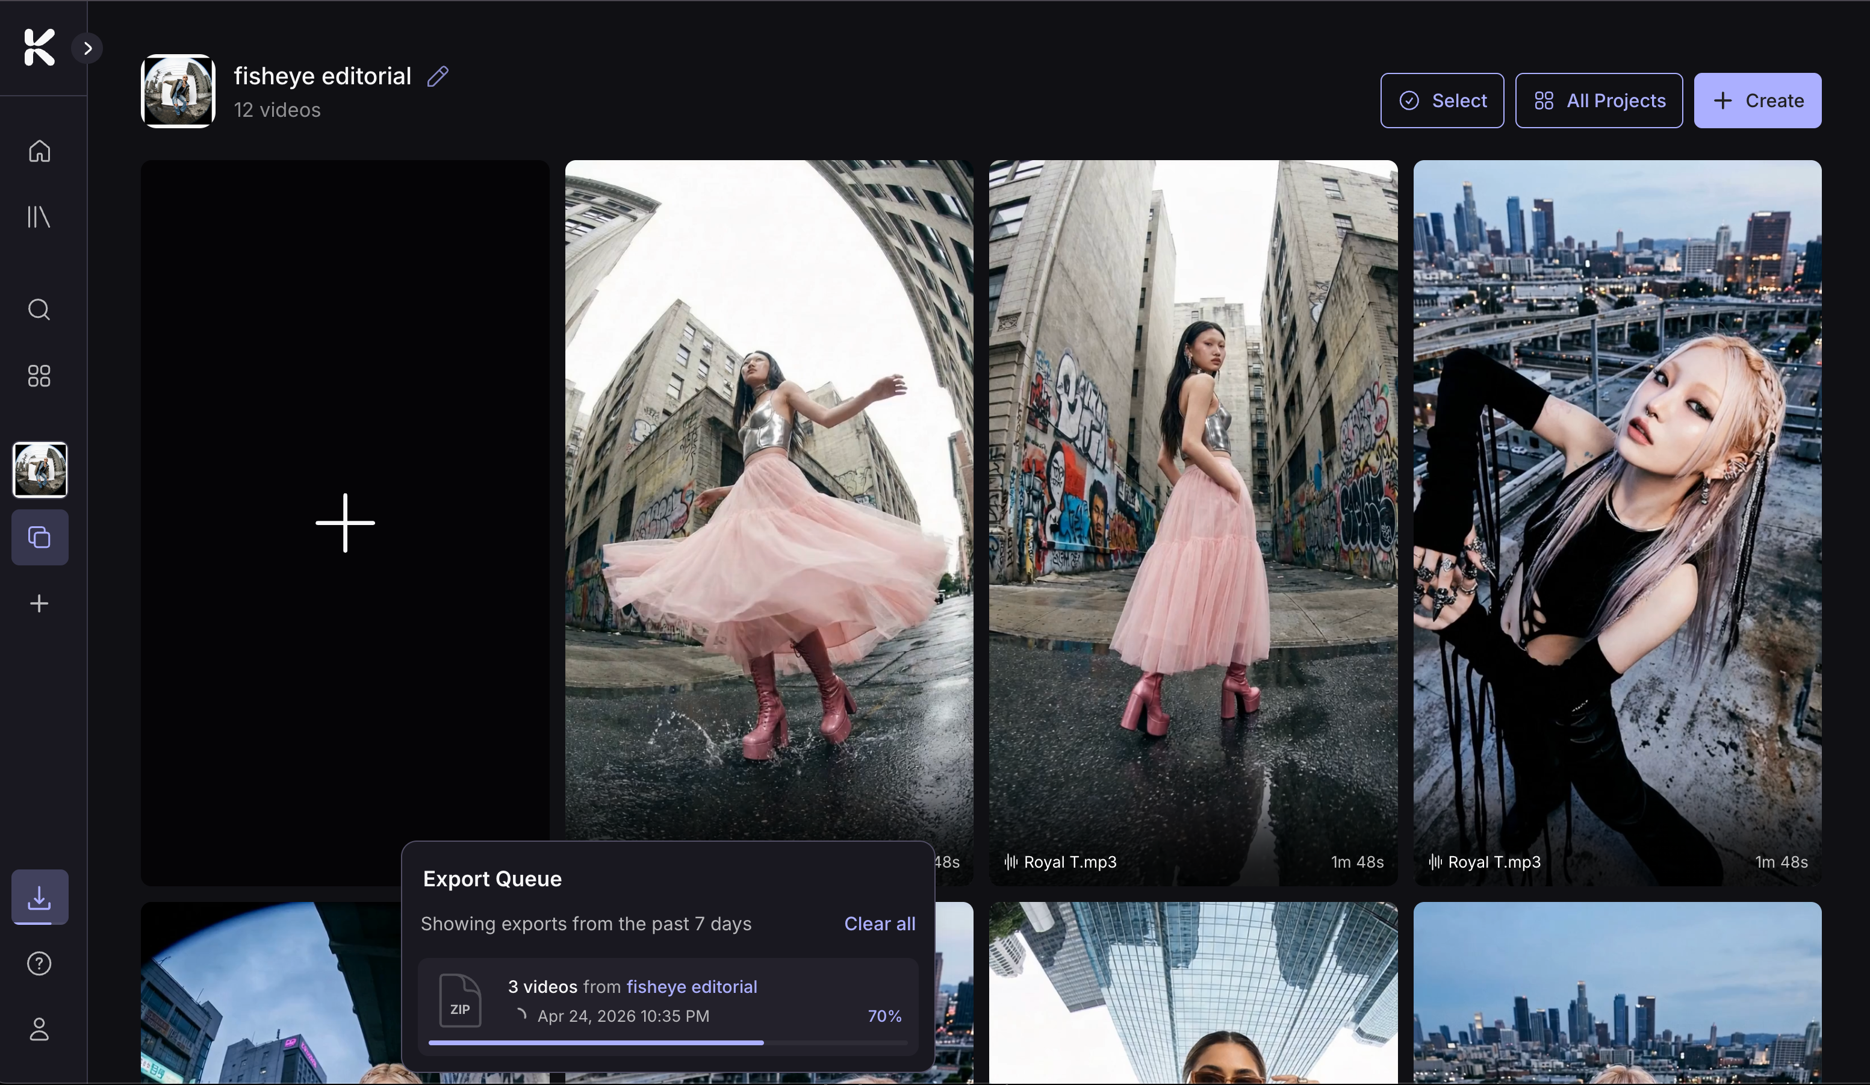1870x1085 pixels.
Task: Open the blue-sky street video in second row
Action: (271, 993)
